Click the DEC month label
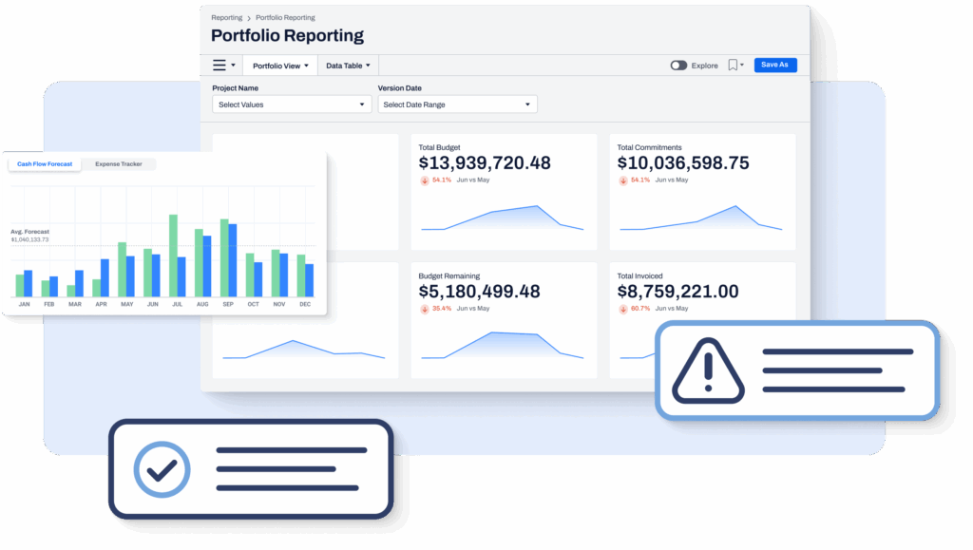The height and width of the screenshot is (550, 973). coord(305,305)
